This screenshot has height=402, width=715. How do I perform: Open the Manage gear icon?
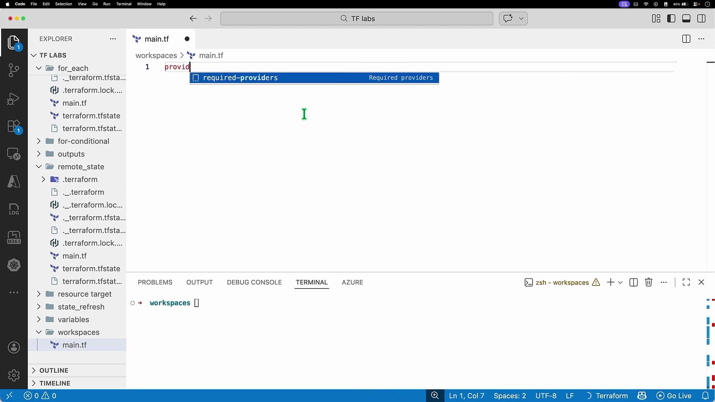coord(14,375)
